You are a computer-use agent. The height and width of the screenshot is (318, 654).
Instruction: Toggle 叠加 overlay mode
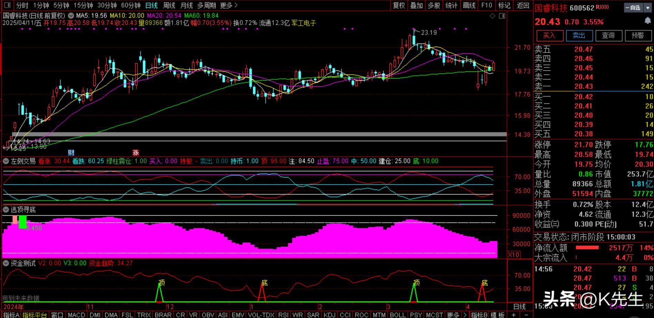416,5
